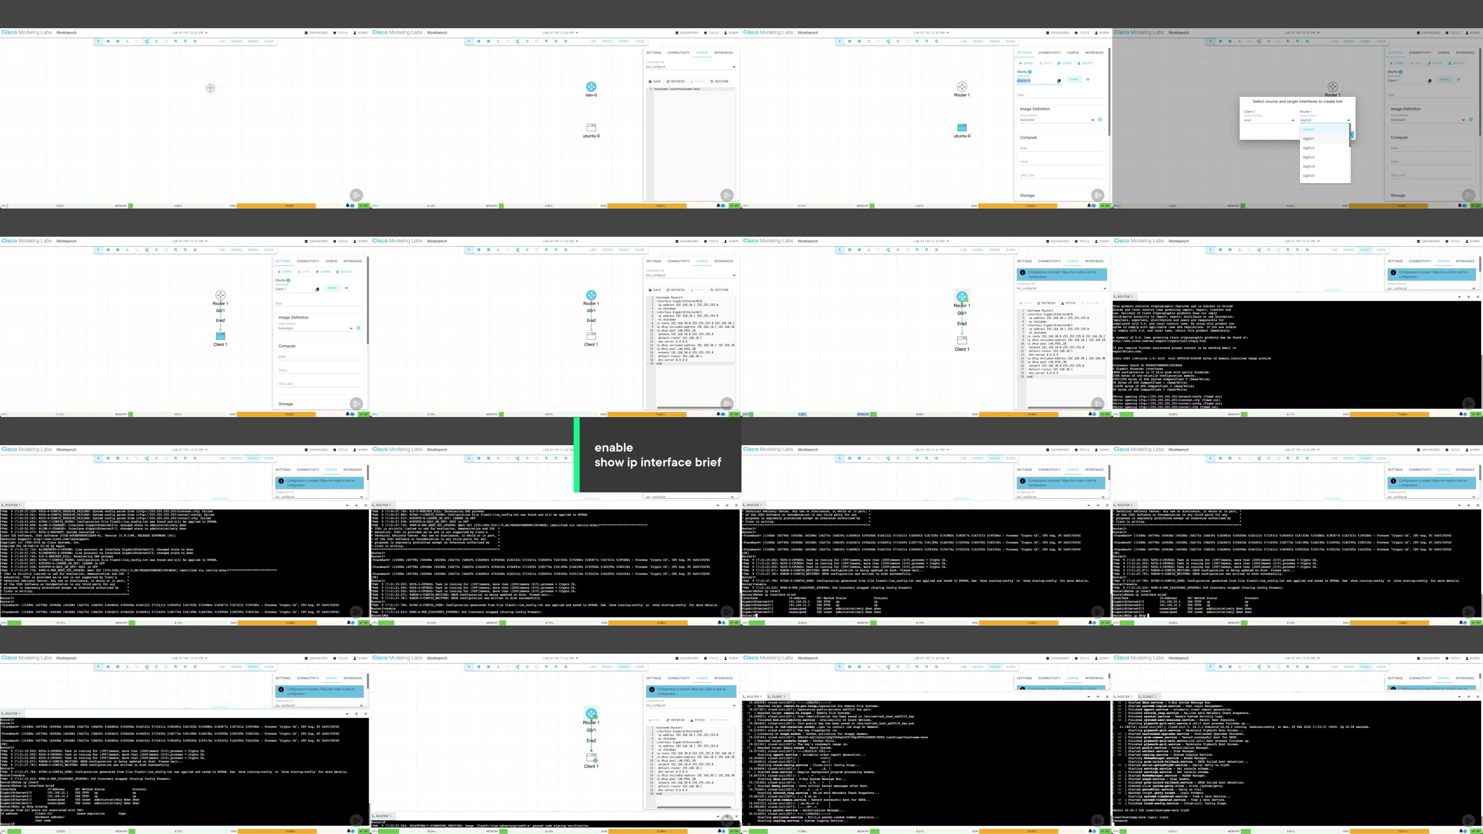Click info icon next to Ubuntu label above ubuntu-0
Viewport: 1483px width, 834px height.
(x=1030, y=72)
